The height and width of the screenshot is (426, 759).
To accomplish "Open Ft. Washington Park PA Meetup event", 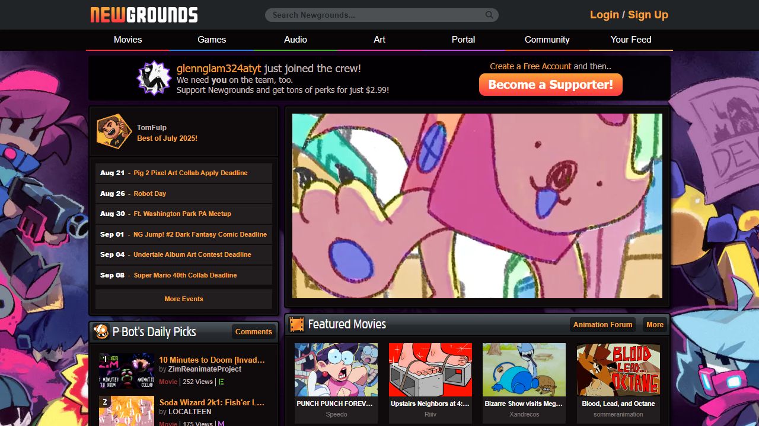I will point(183,214).
